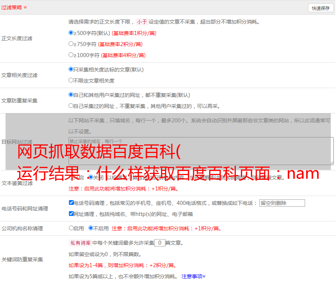Choose 不限定文章相关度 radio option

click(x=71, y=80)
